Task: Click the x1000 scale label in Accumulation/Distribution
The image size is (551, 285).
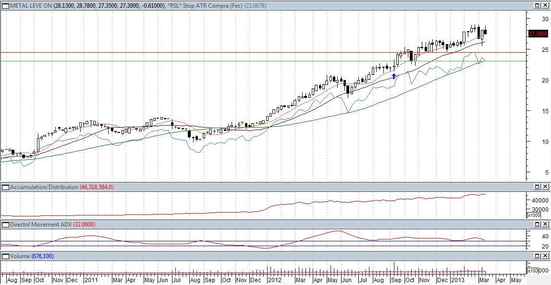Action: [x=533, y=215]
